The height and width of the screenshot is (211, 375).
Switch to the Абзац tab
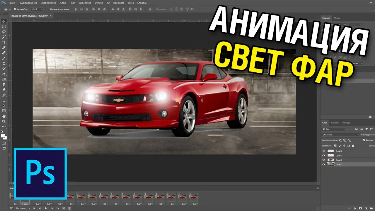coord(337,18)
